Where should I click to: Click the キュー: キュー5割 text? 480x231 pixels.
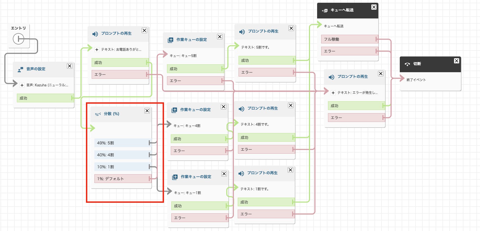tap(183, 56)
